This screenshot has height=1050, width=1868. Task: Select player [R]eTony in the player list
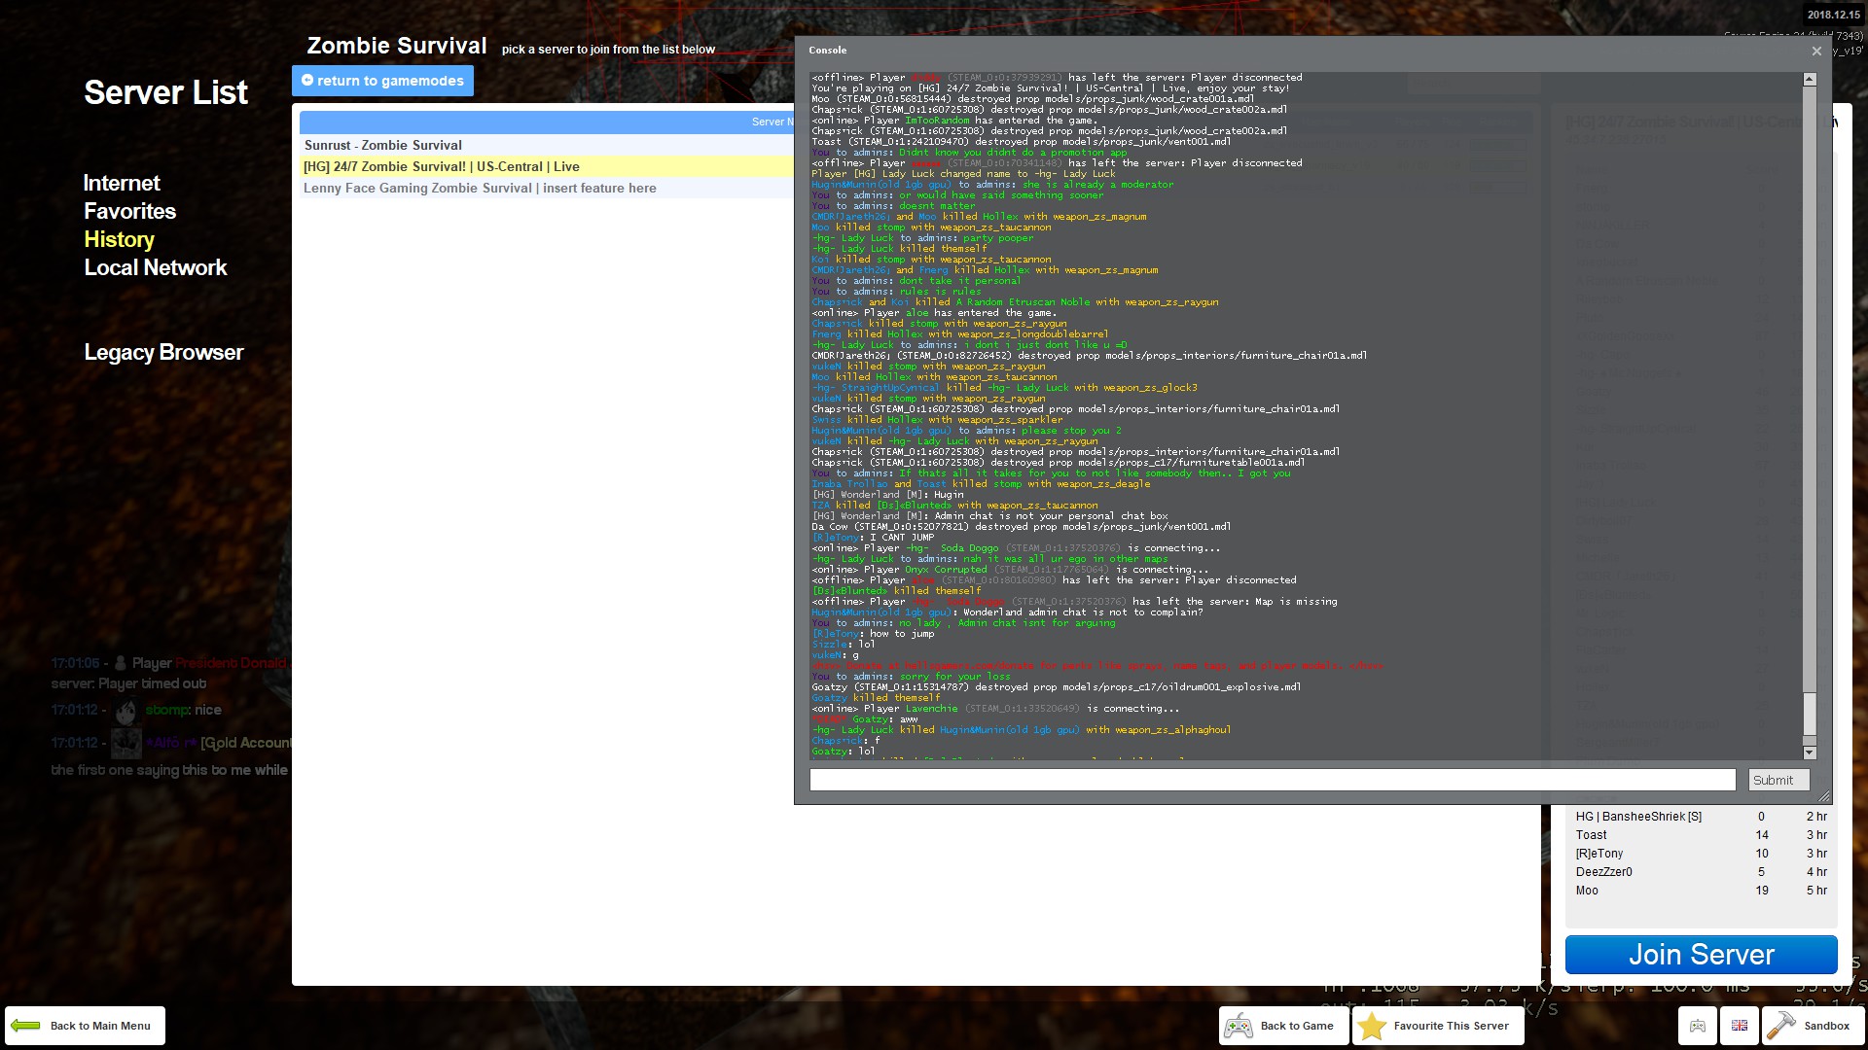coord(1701,854)
